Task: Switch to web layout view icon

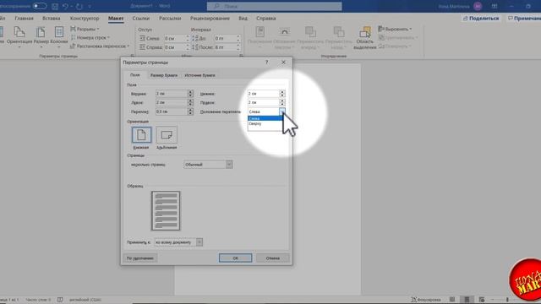Action: point(482,300)
